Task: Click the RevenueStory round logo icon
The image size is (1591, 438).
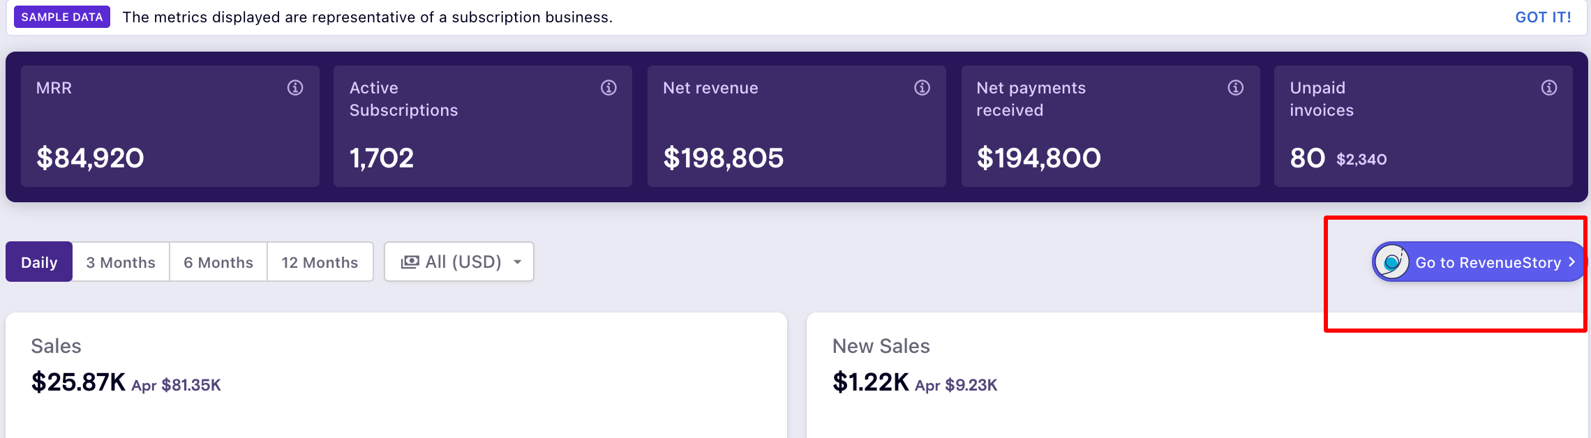Action: (x=1392, y=262)
